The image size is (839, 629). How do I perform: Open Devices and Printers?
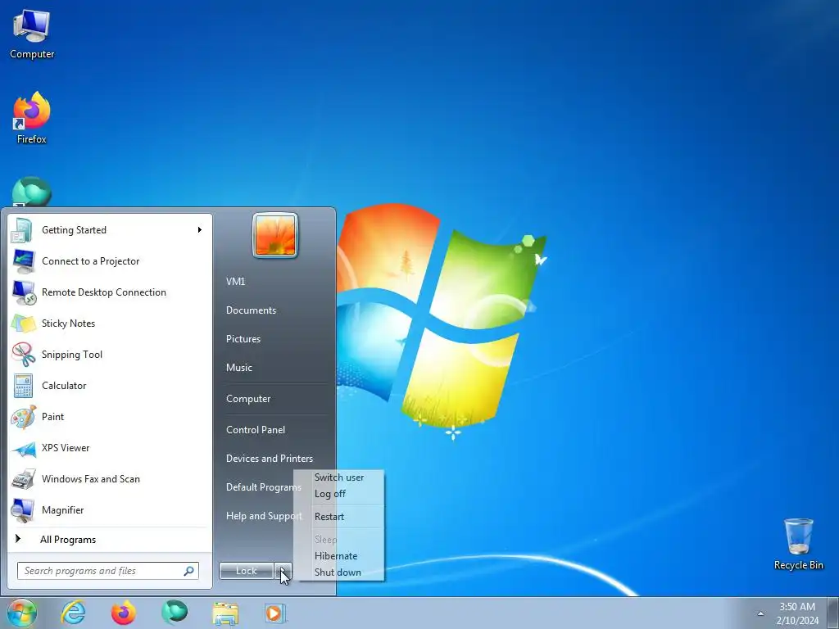[270, 459]
